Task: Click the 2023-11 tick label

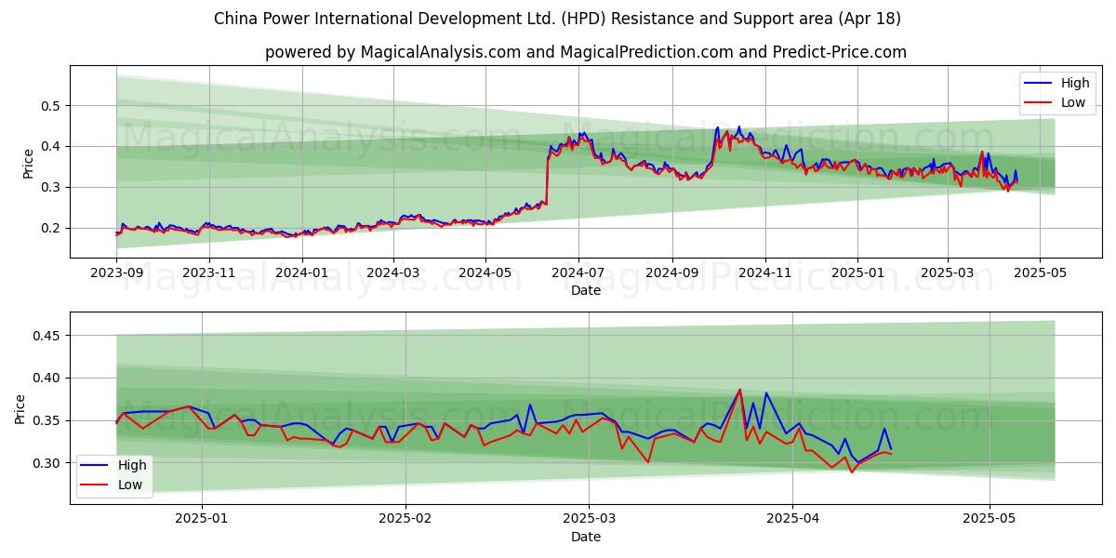Action: point(209,272)
